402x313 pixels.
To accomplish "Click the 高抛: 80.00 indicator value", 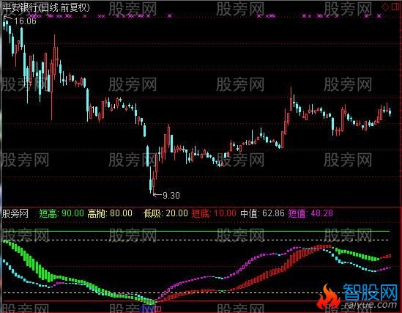I will click(x=110, y=213).
